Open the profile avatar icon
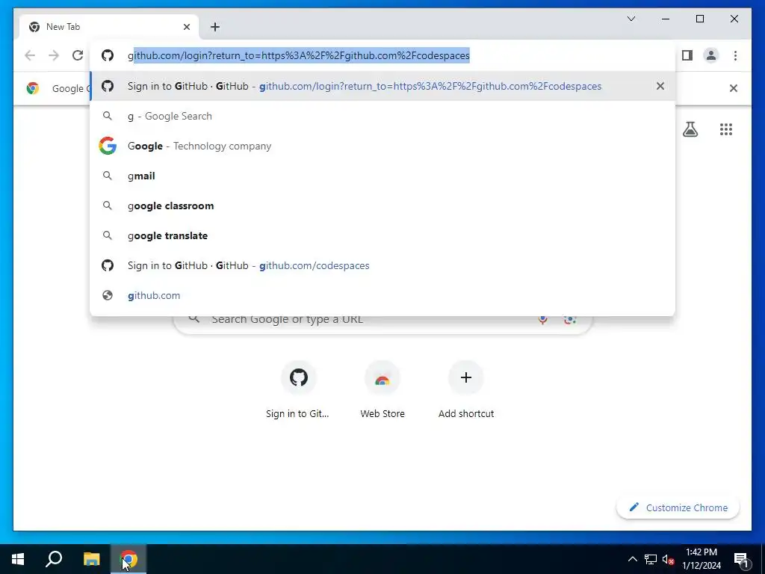 pos(711,55)
